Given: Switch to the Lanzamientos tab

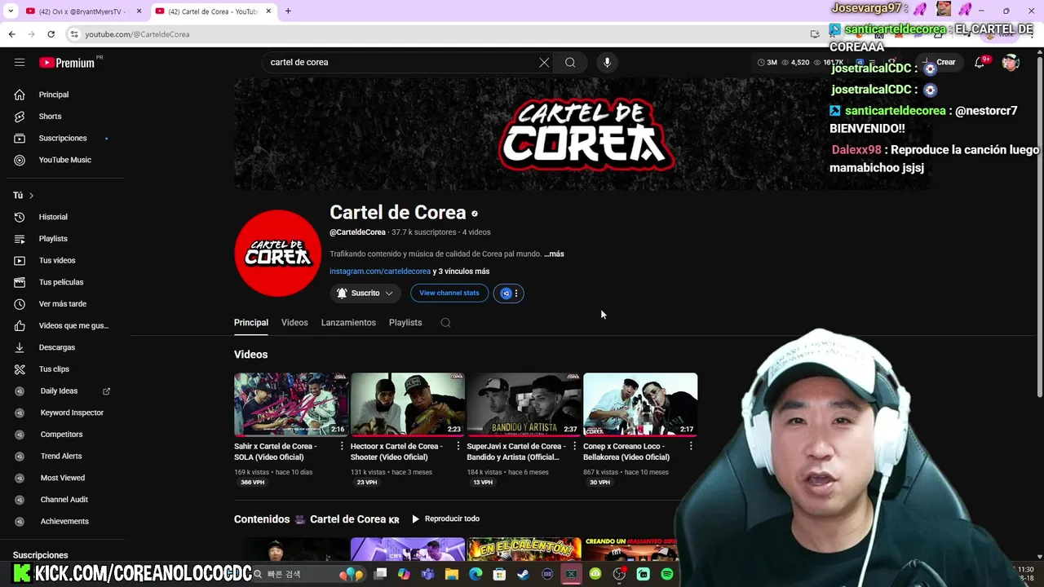Looking at the screenshot, I should tap(348, 323).
